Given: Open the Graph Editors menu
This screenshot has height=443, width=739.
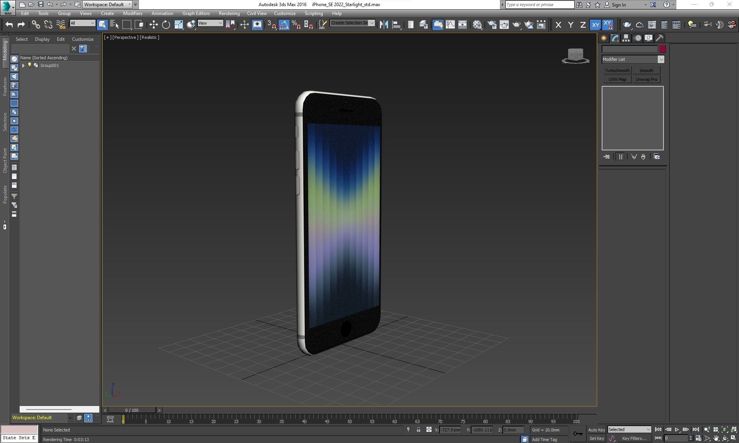Looking at the screenshot, I should [x=196, y=13].
